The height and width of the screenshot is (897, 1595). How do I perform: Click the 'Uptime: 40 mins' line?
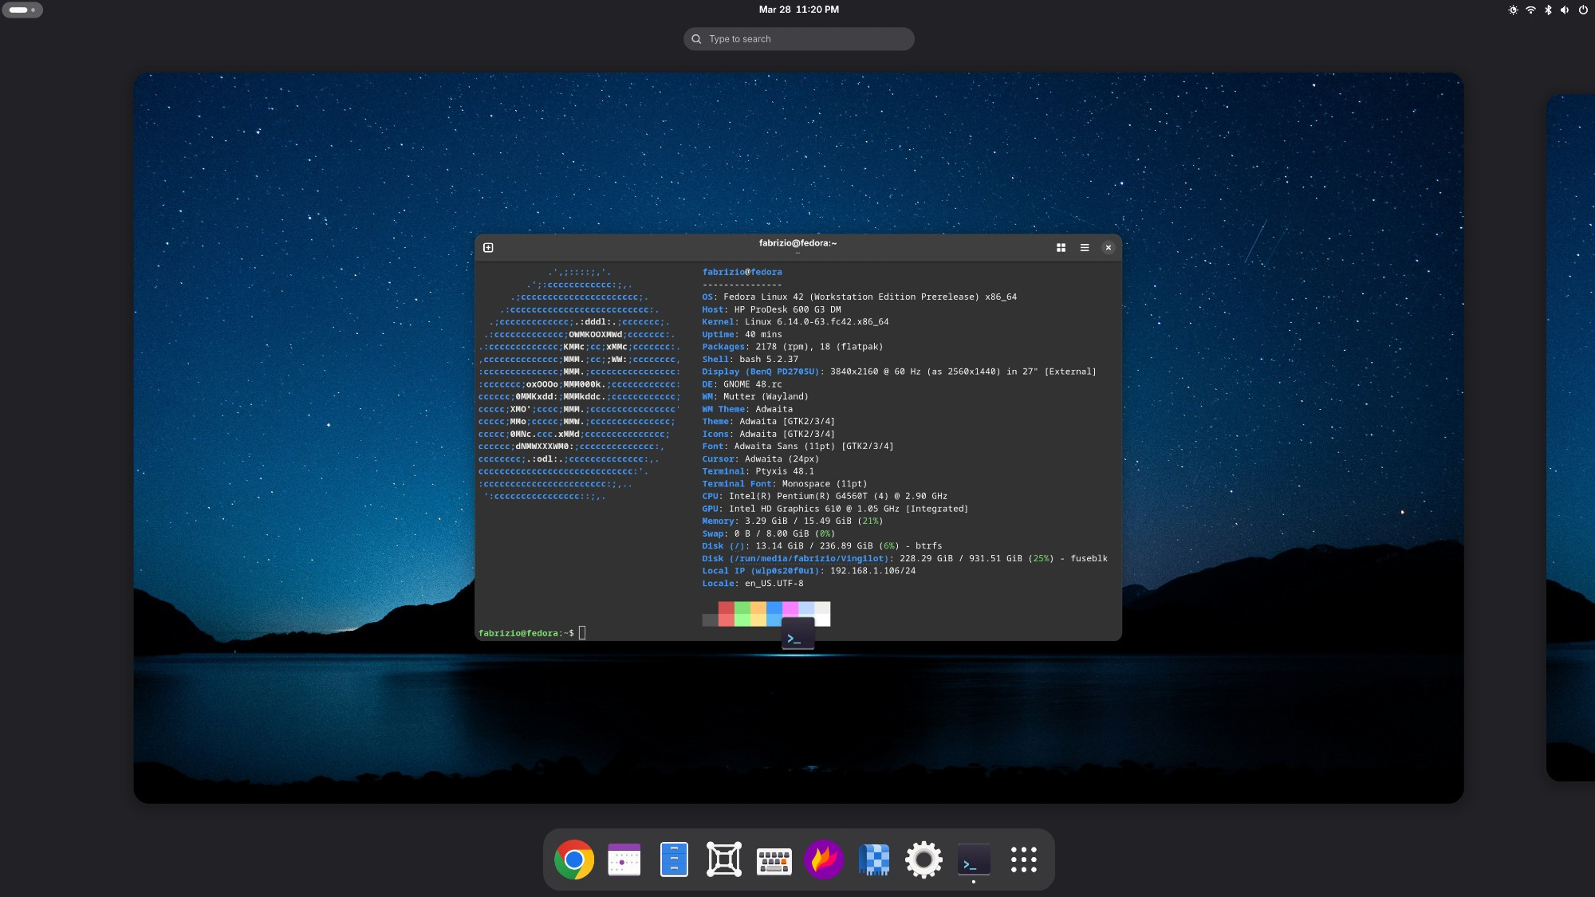[742, 335]
